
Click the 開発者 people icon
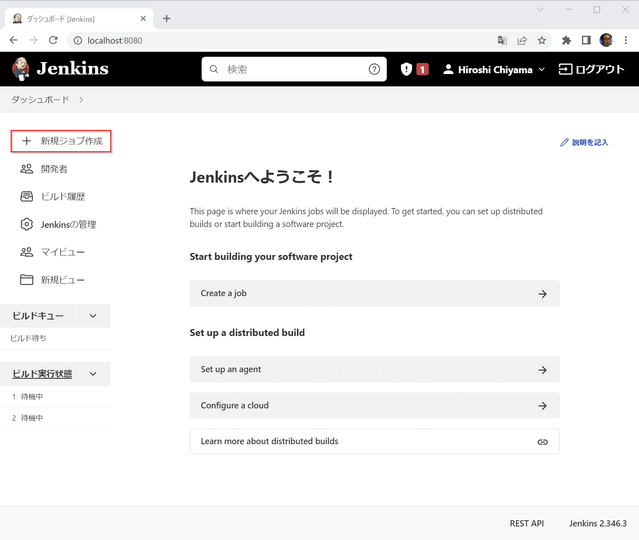point(27,169)
